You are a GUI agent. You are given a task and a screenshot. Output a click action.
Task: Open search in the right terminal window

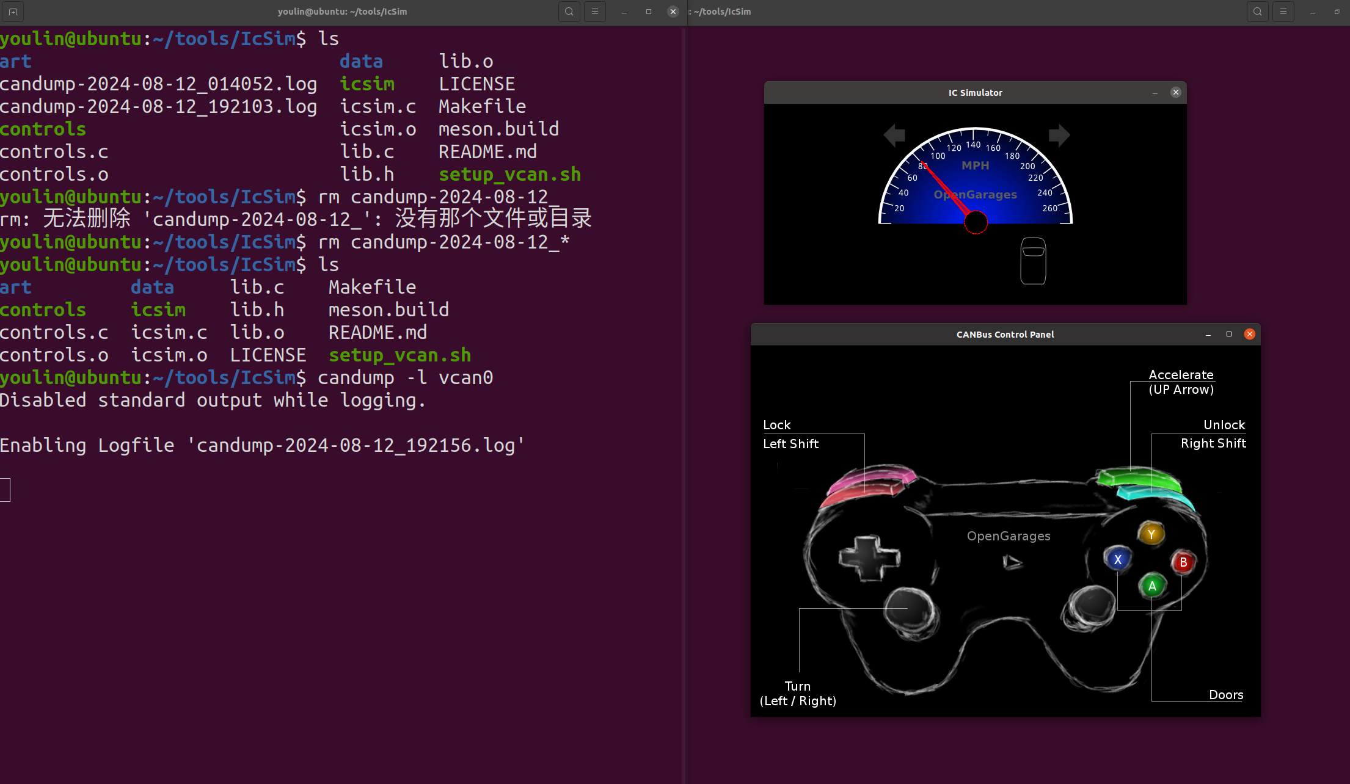[x=1257, y=12]
